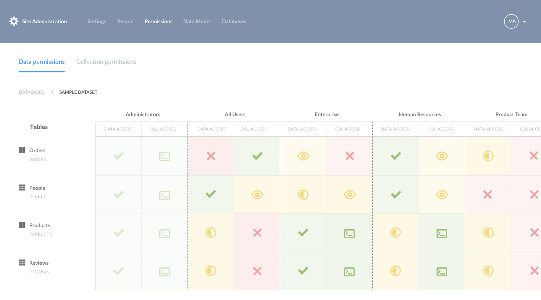Click the Orders table grid icon
This screenshot has width=541, height=300.
pos(22,150)
